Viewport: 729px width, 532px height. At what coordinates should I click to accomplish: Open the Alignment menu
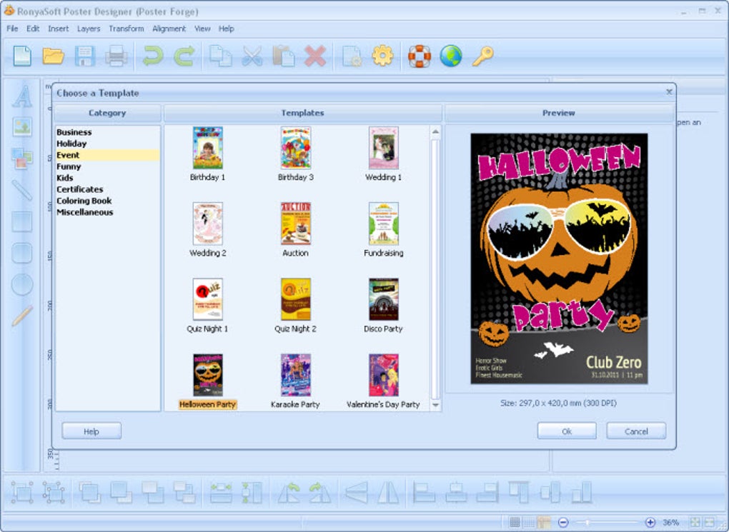tap(169, 29)
